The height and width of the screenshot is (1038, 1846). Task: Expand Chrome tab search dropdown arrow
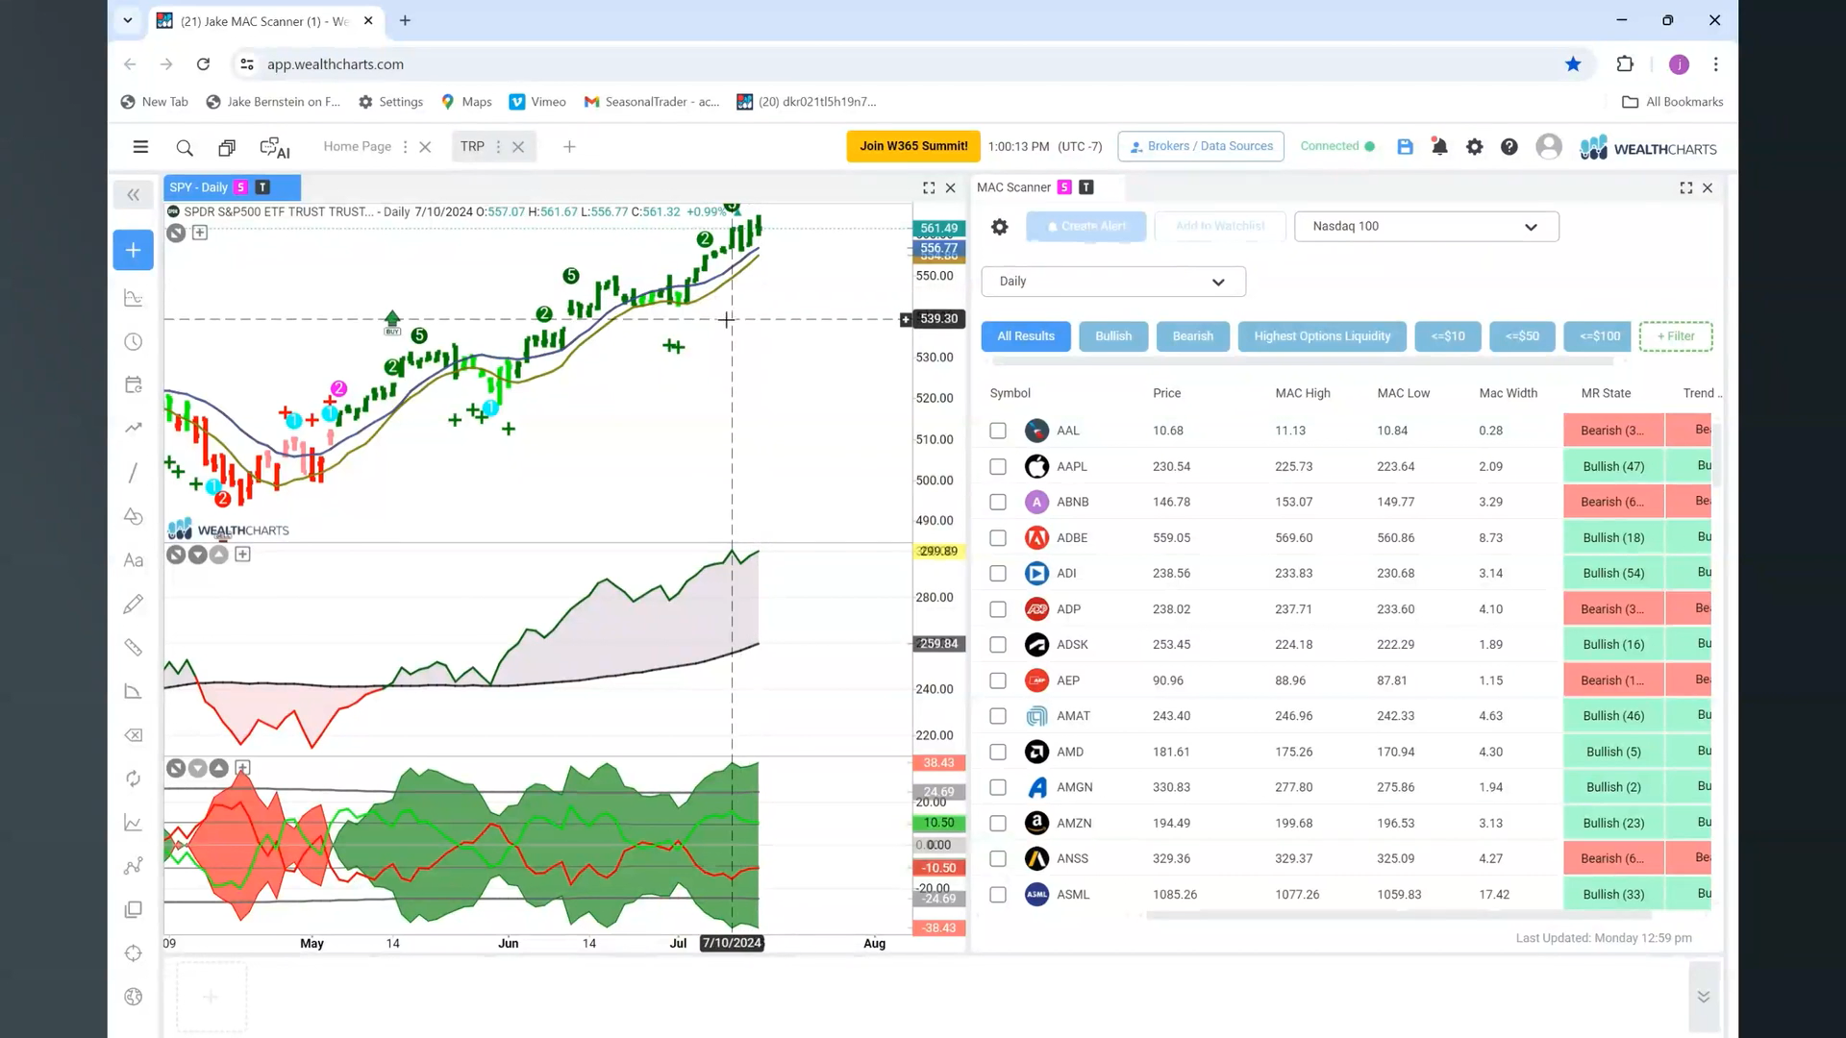(x=127, y=20)
